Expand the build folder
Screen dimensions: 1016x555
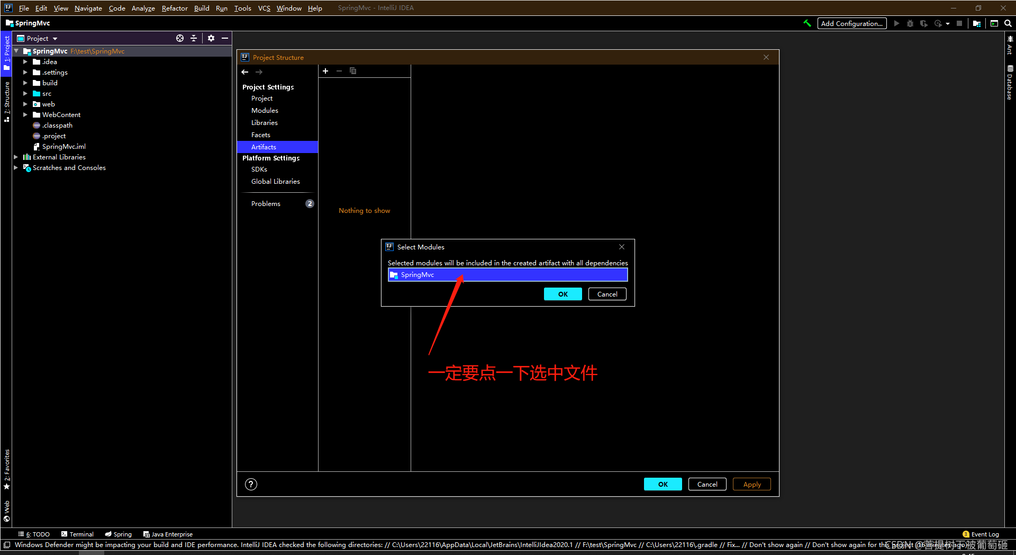click(25, 83)
